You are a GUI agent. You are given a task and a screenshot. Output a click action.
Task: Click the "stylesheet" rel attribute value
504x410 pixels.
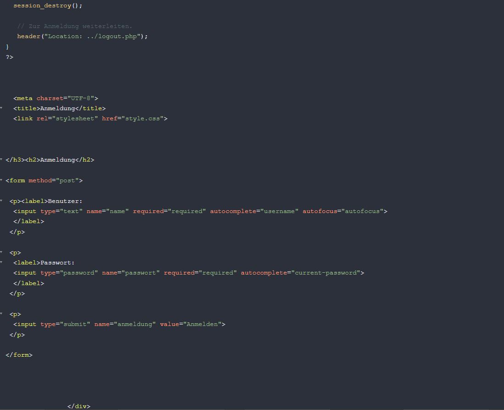[75, 118]
